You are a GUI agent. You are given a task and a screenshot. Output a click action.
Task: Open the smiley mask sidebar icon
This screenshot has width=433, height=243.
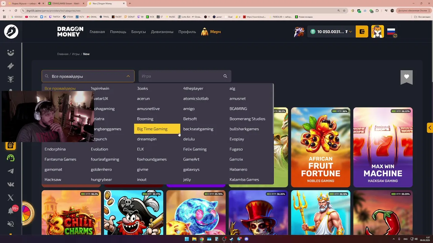click(11, 53)
